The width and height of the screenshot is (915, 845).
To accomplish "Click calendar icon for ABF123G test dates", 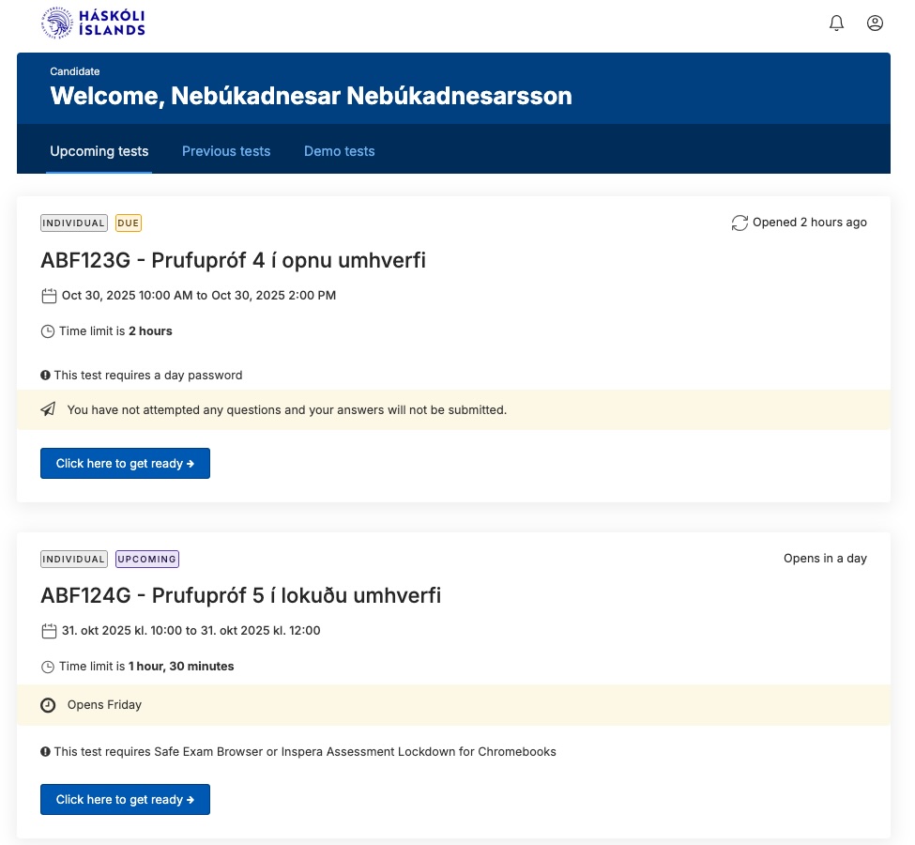I will coord(49,296).
